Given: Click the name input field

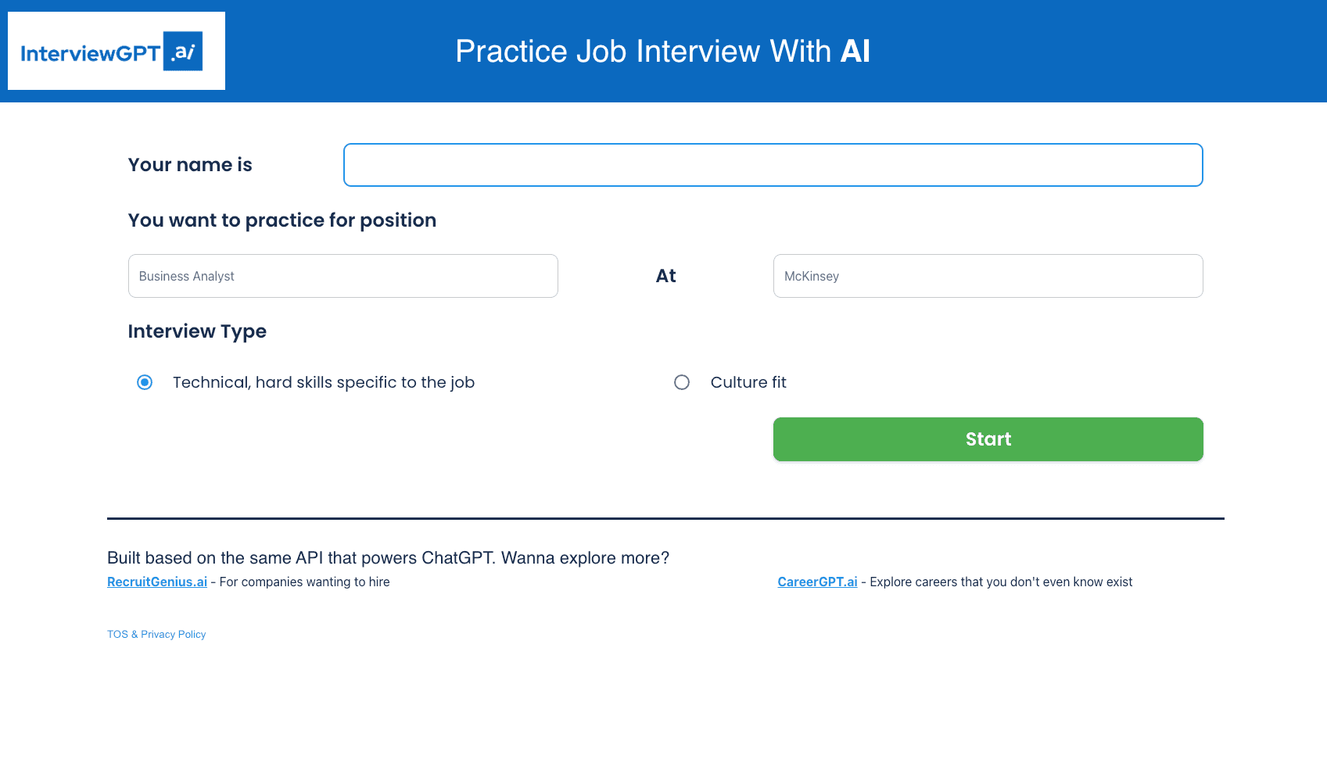Looking at the screenshot, I should click(x=773, y=165).
